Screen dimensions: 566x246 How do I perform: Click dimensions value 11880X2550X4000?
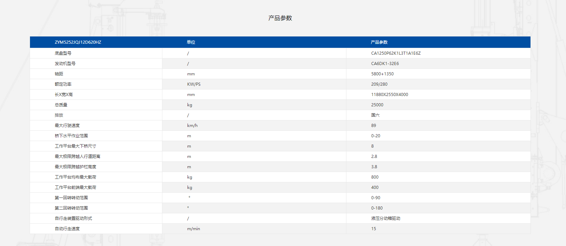pyautogui.click(x=390, y=95)
